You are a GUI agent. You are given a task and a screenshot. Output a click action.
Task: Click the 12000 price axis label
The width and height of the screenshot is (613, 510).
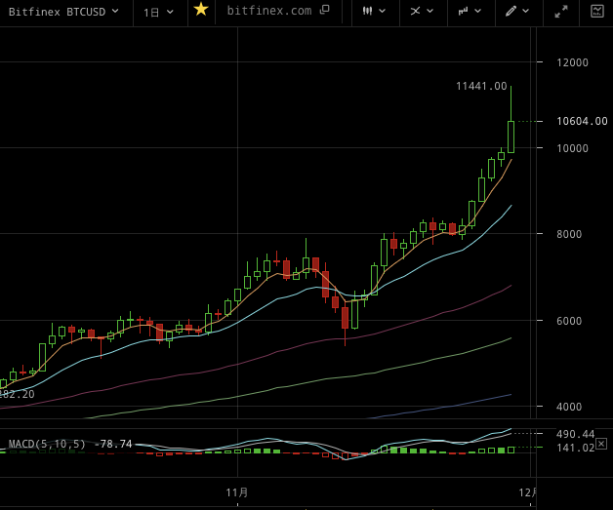pyautogui.click(x=572, y=62)
